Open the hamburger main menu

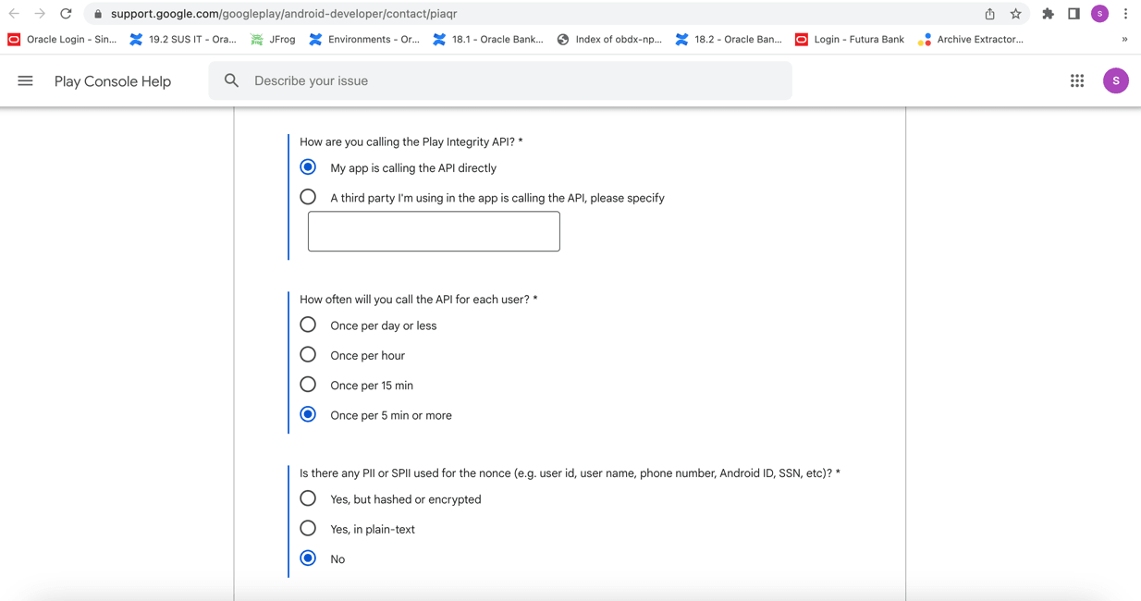(25, 81)
